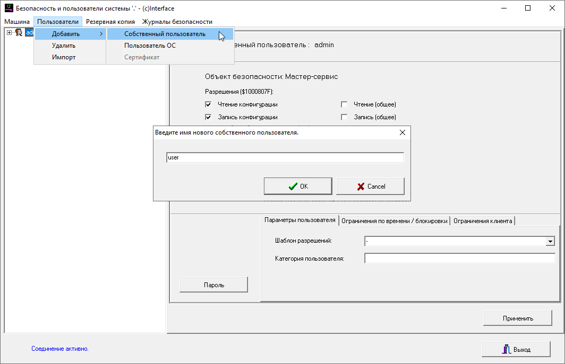Enable Чтение (общее) checkbox
This screenshot has width=565, height=364.
point(344,104)
